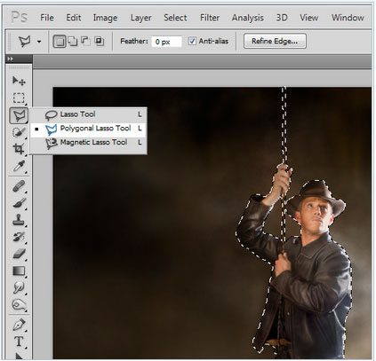The height and width of the screenshot is (361, 376).
Task: Select the Horizontal Type tool
Action: point(19,341)
